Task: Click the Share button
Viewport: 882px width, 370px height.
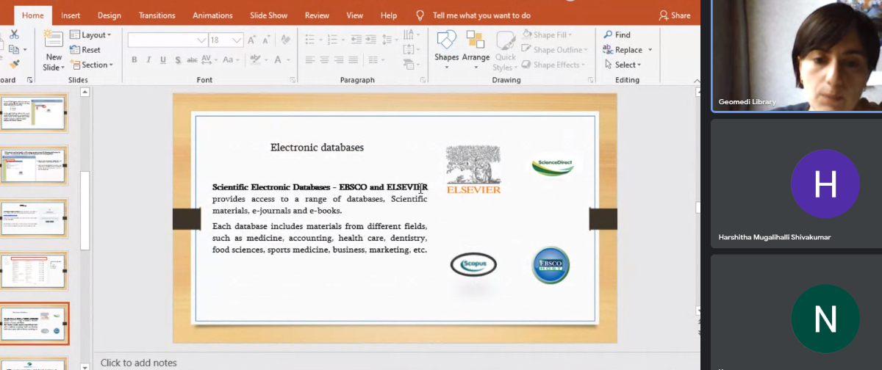Action: tap(675, 15)
